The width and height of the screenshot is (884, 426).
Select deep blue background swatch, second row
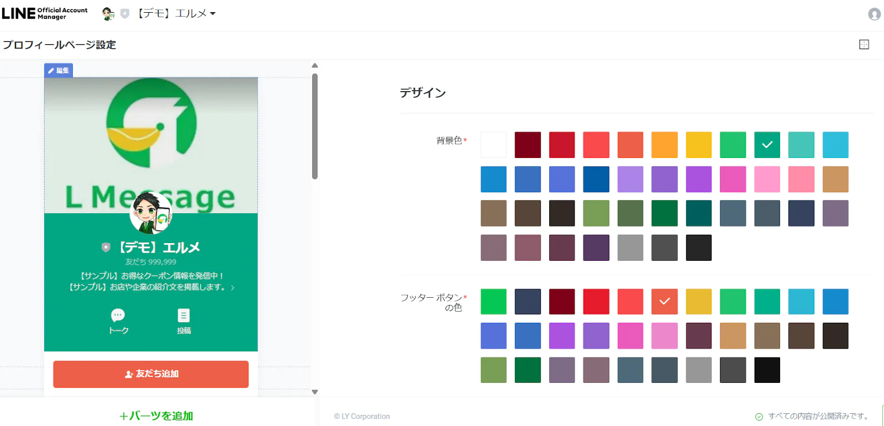[596, 179]
